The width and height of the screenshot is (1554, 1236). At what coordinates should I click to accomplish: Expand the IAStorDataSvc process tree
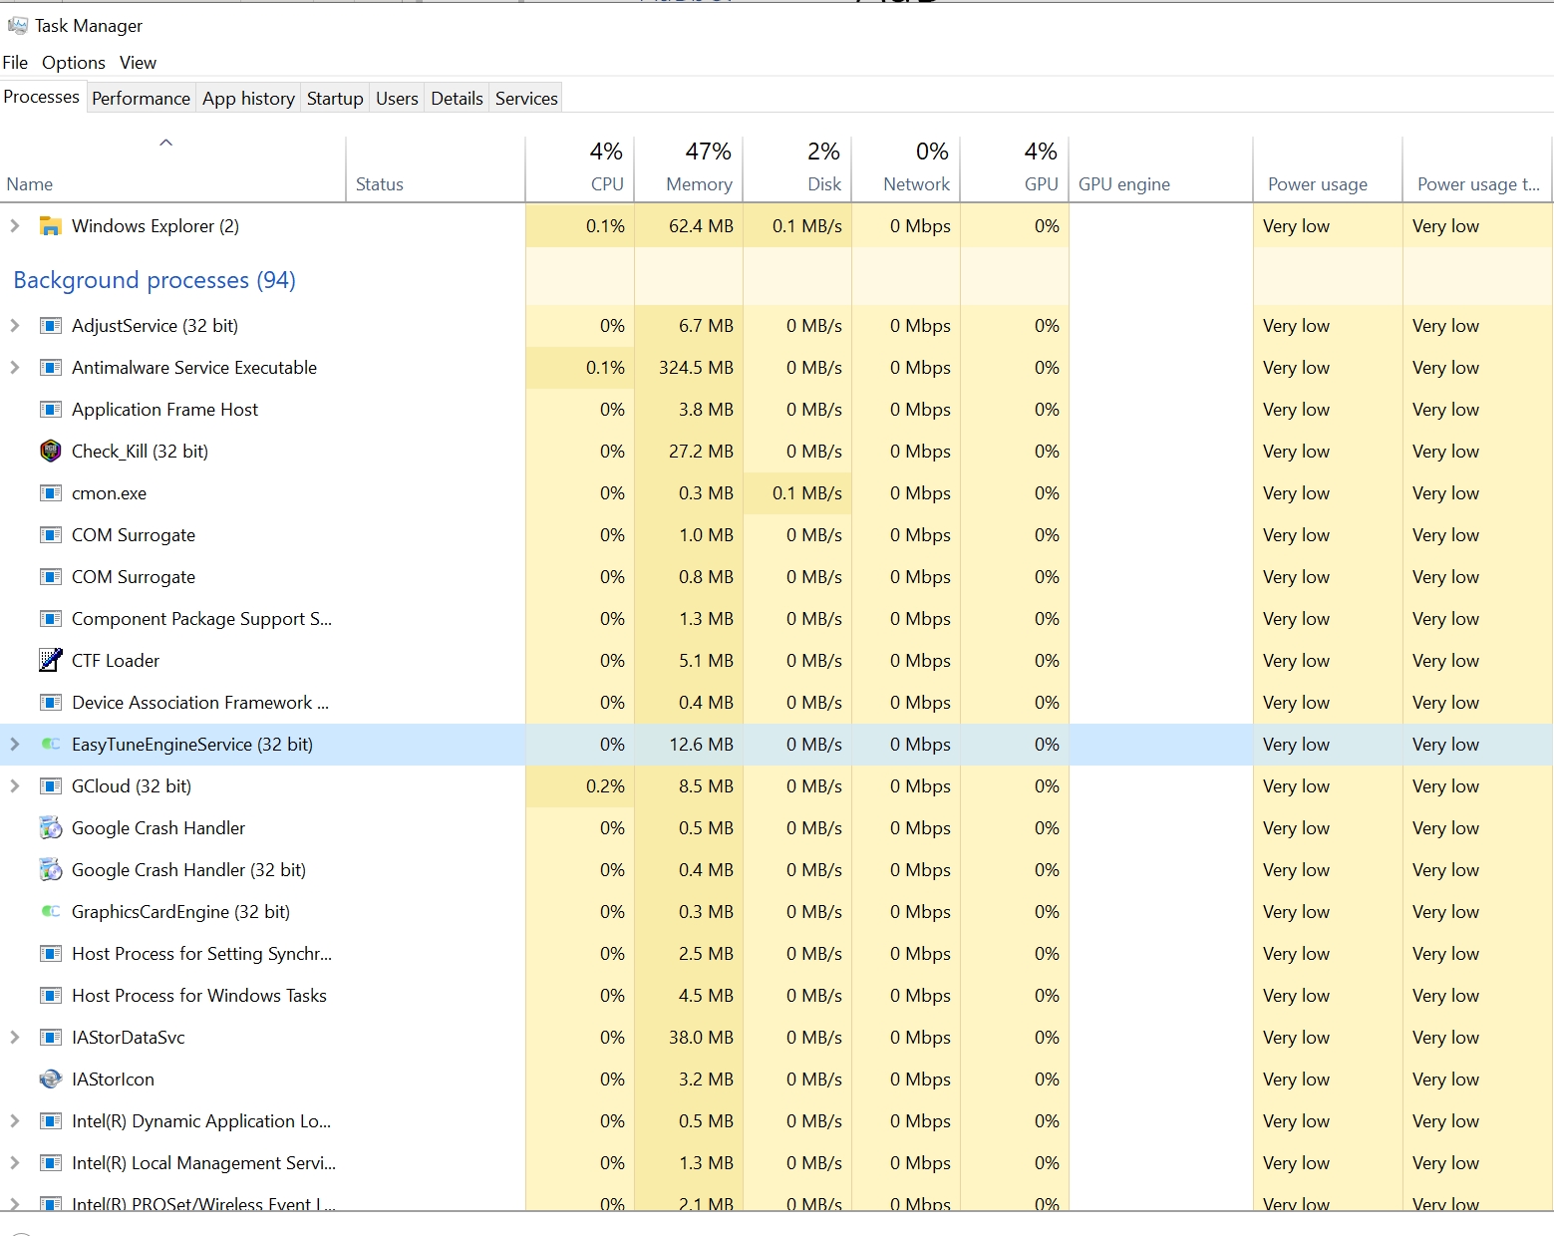click(x=15, y=1038)
